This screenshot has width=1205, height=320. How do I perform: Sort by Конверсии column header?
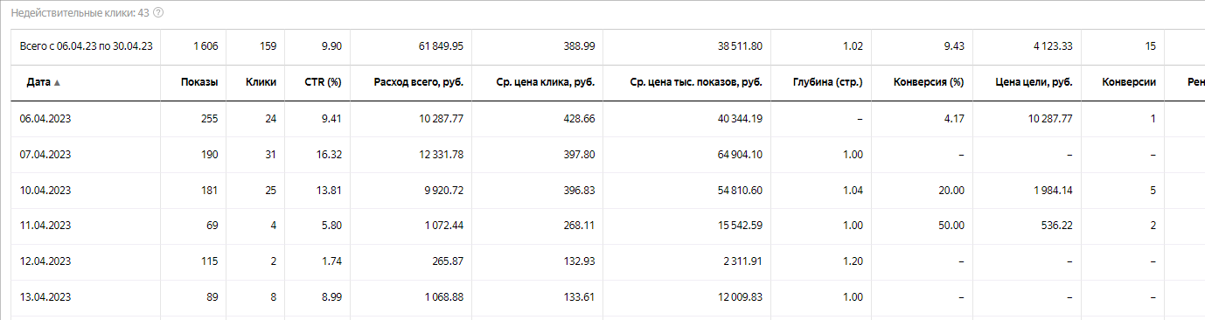click(1129, 82)
